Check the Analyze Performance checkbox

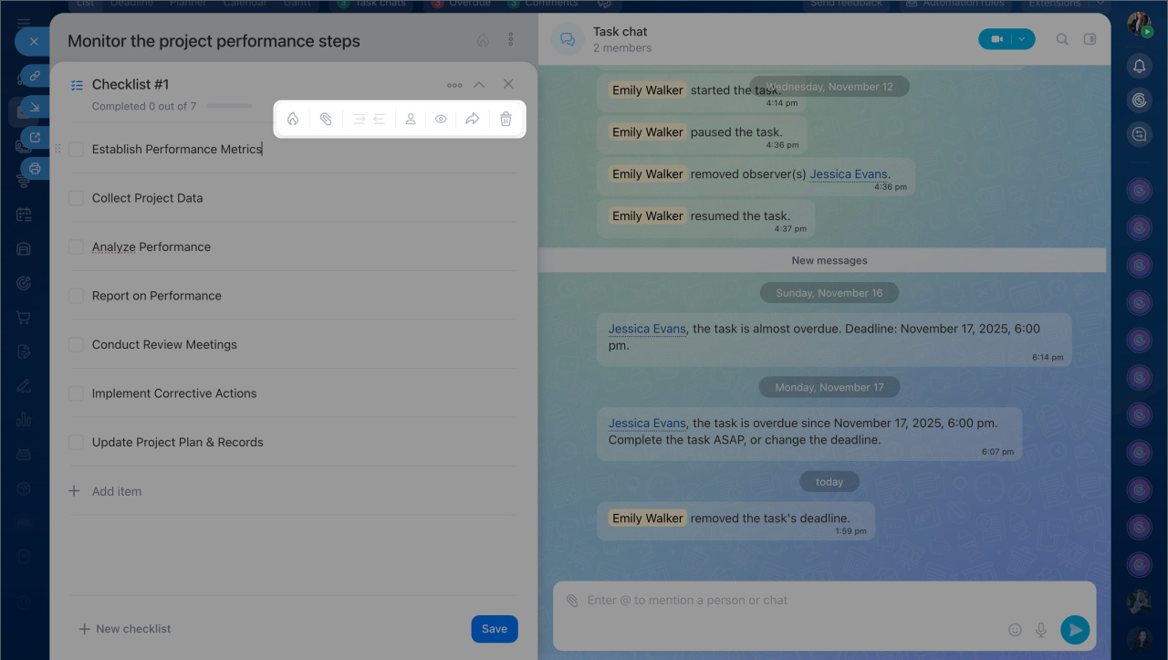click(x=76, y=247)
